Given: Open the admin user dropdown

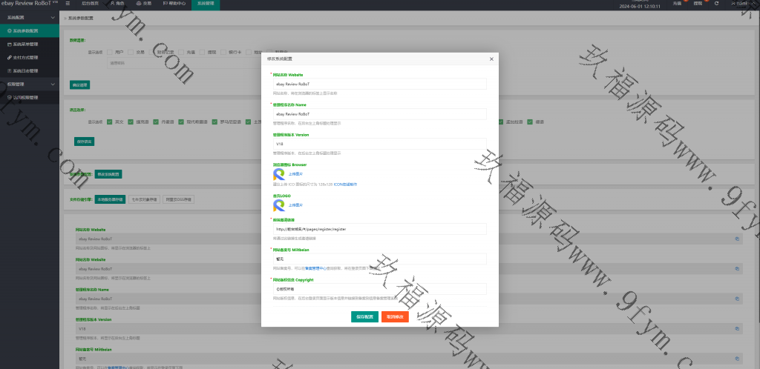Looking at the screenshot, I should [738, 4].
